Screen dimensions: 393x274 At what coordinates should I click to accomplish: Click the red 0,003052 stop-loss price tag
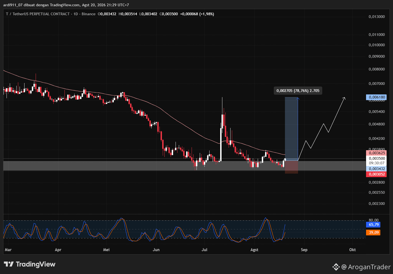pos(376,174)
